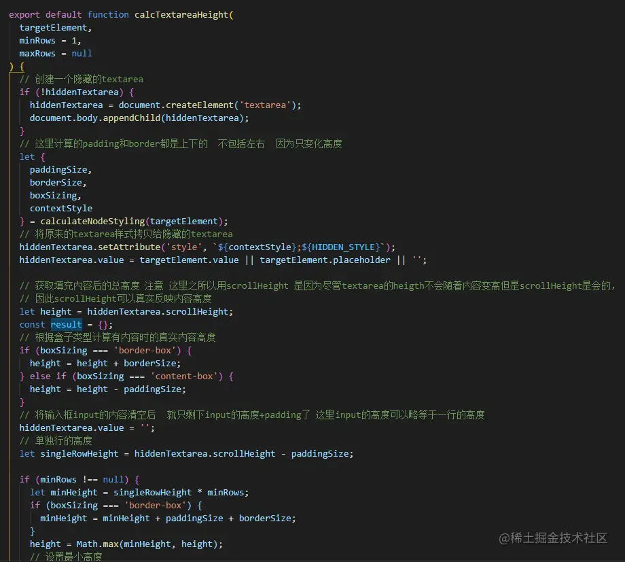
Task: Click 'let minHeight = singleRowHeight * minRows;'
Action: click(139, 493)
